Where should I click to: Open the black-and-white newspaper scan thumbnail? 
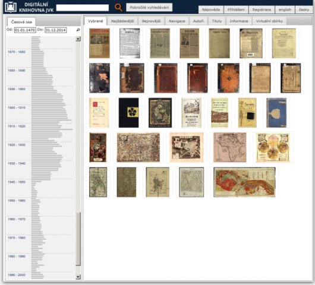130,43
